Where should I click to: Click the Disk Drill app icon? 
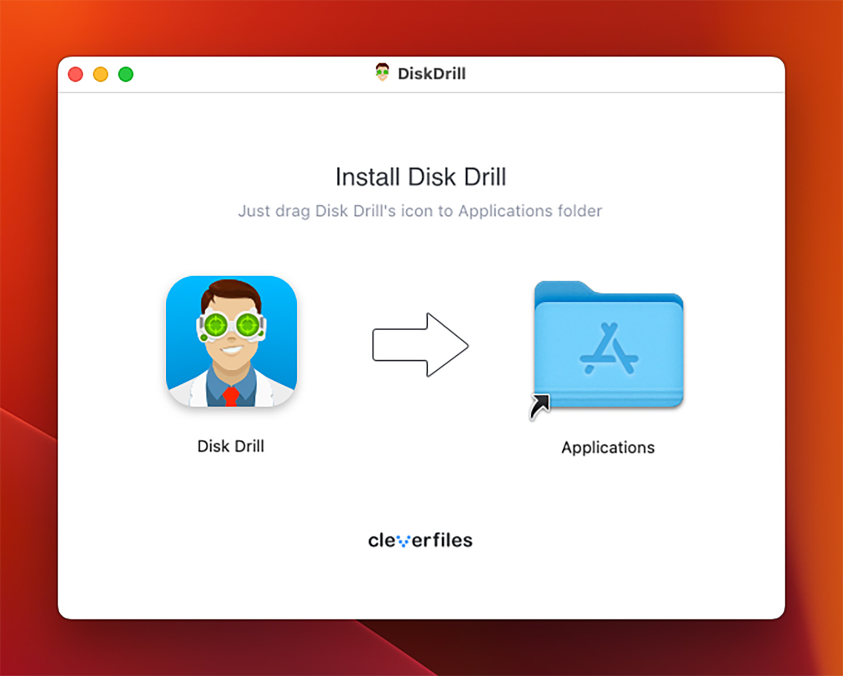click(231, 341)
